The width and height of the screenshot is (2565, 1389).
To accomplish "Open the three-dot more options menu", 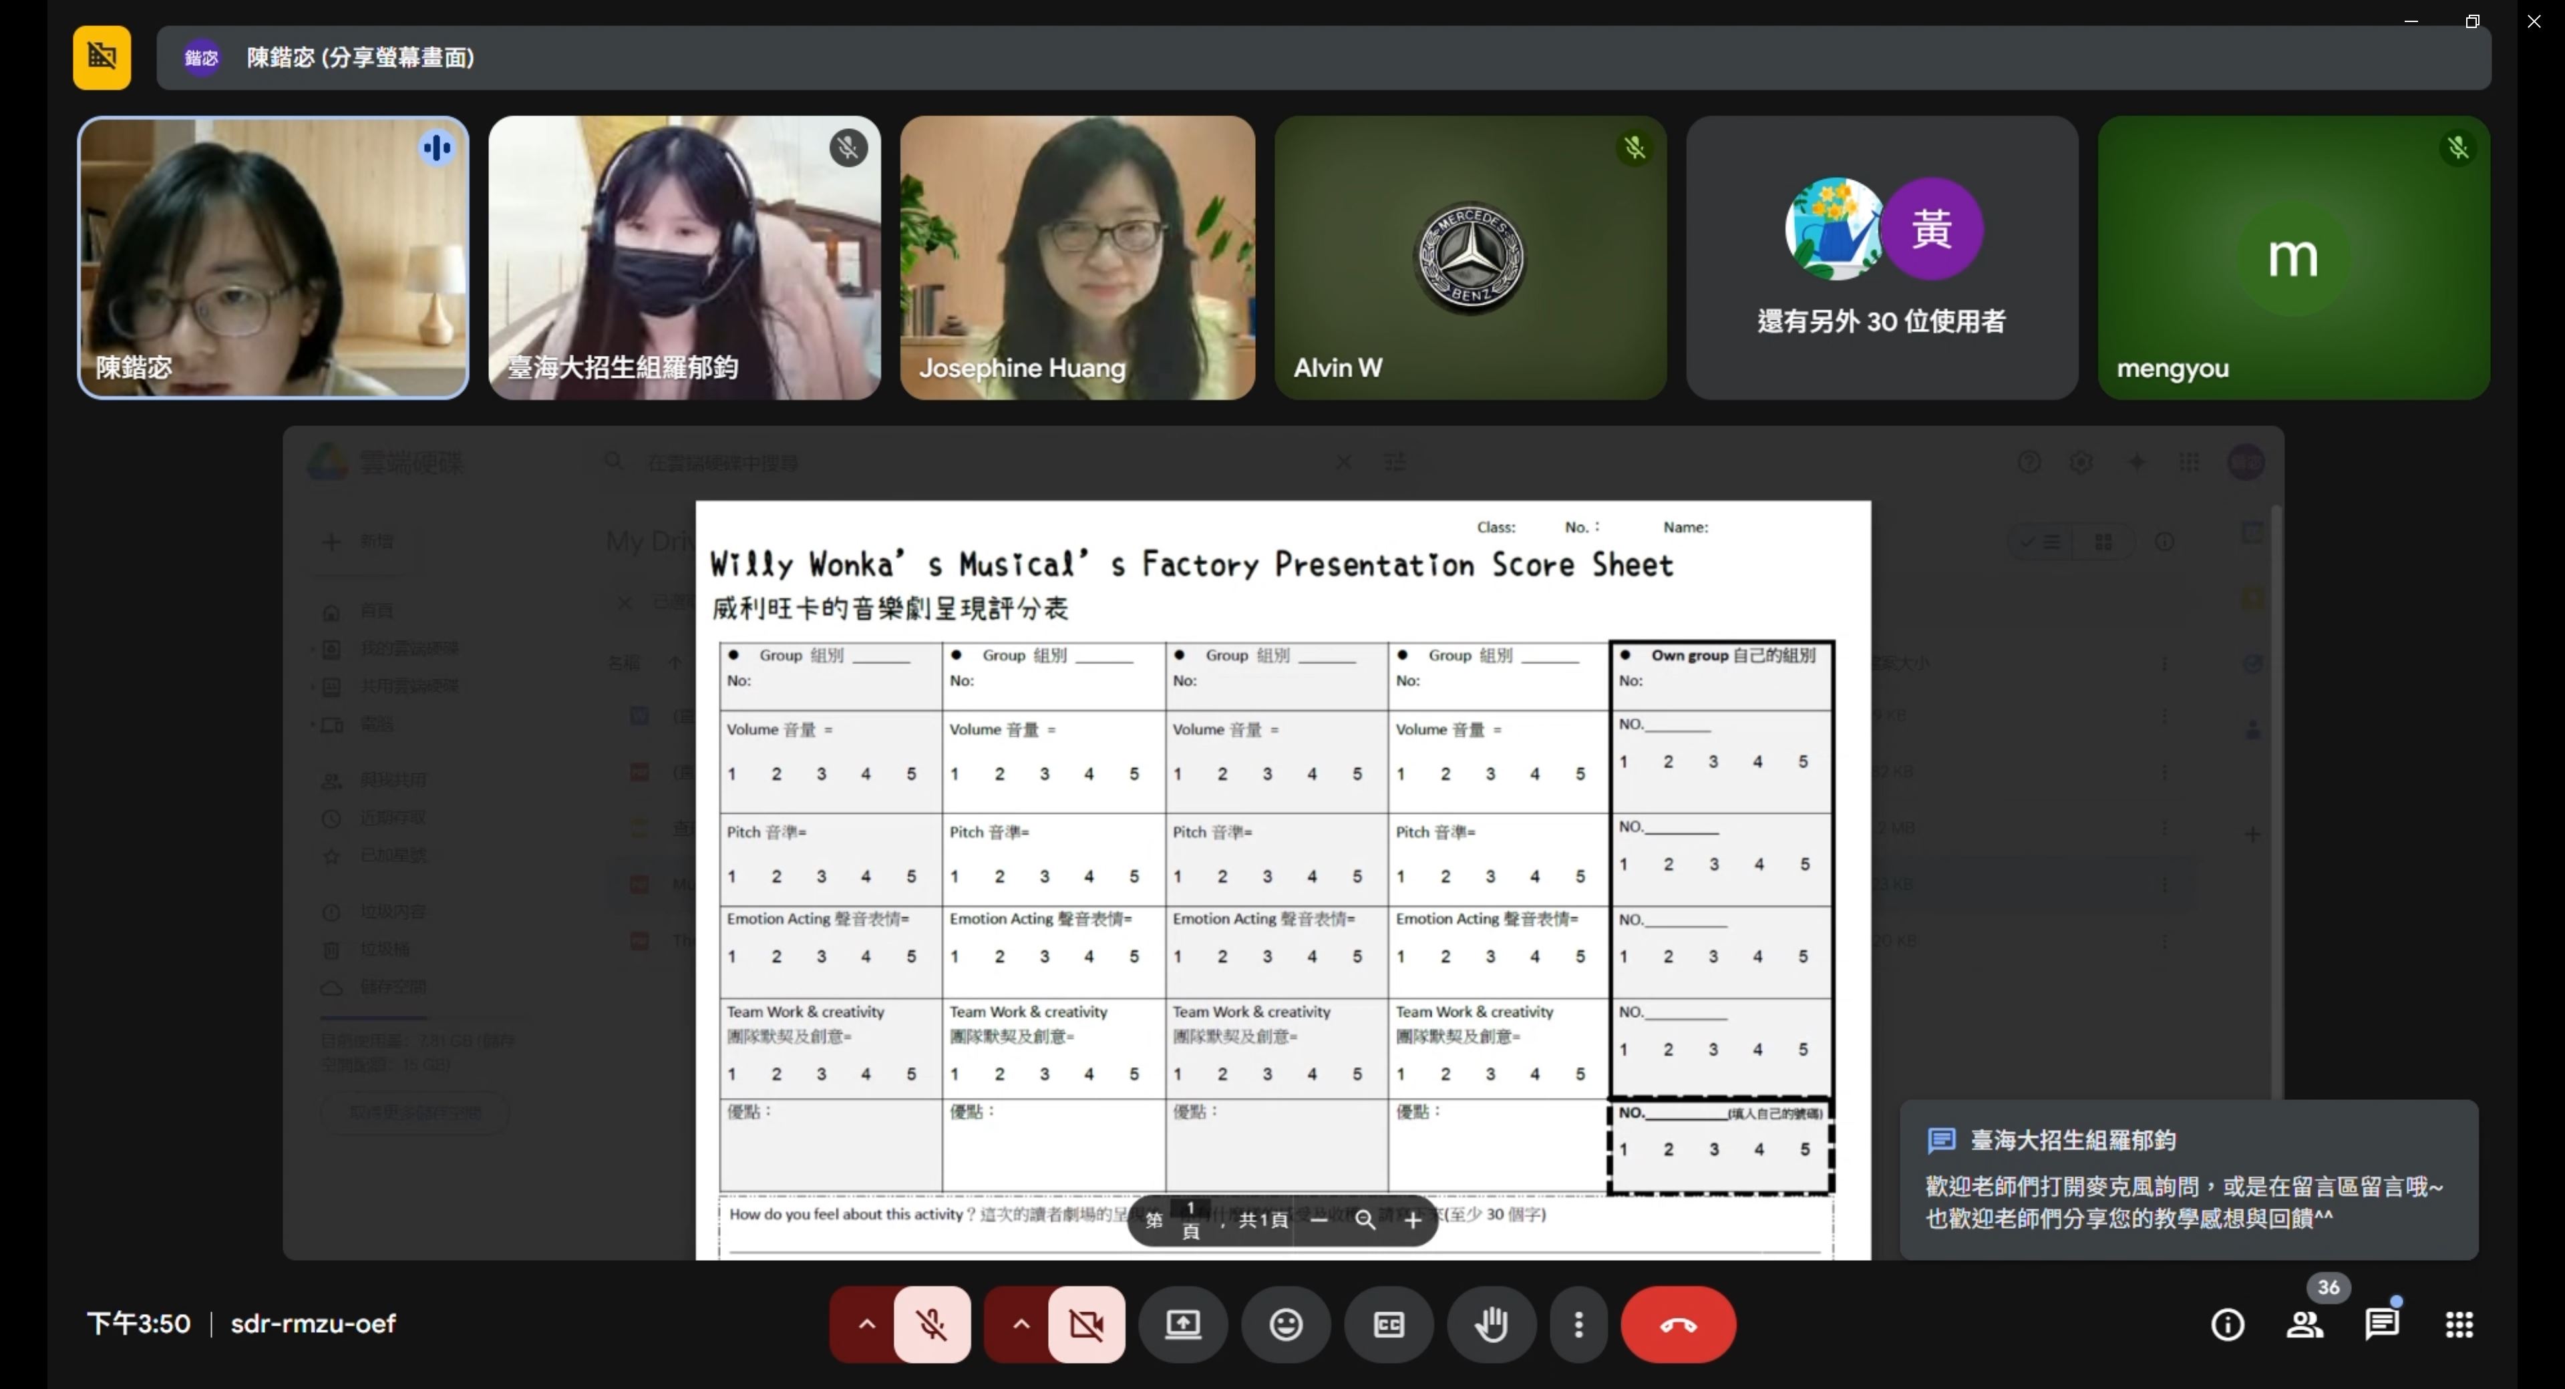I will click(1578, 1324).
